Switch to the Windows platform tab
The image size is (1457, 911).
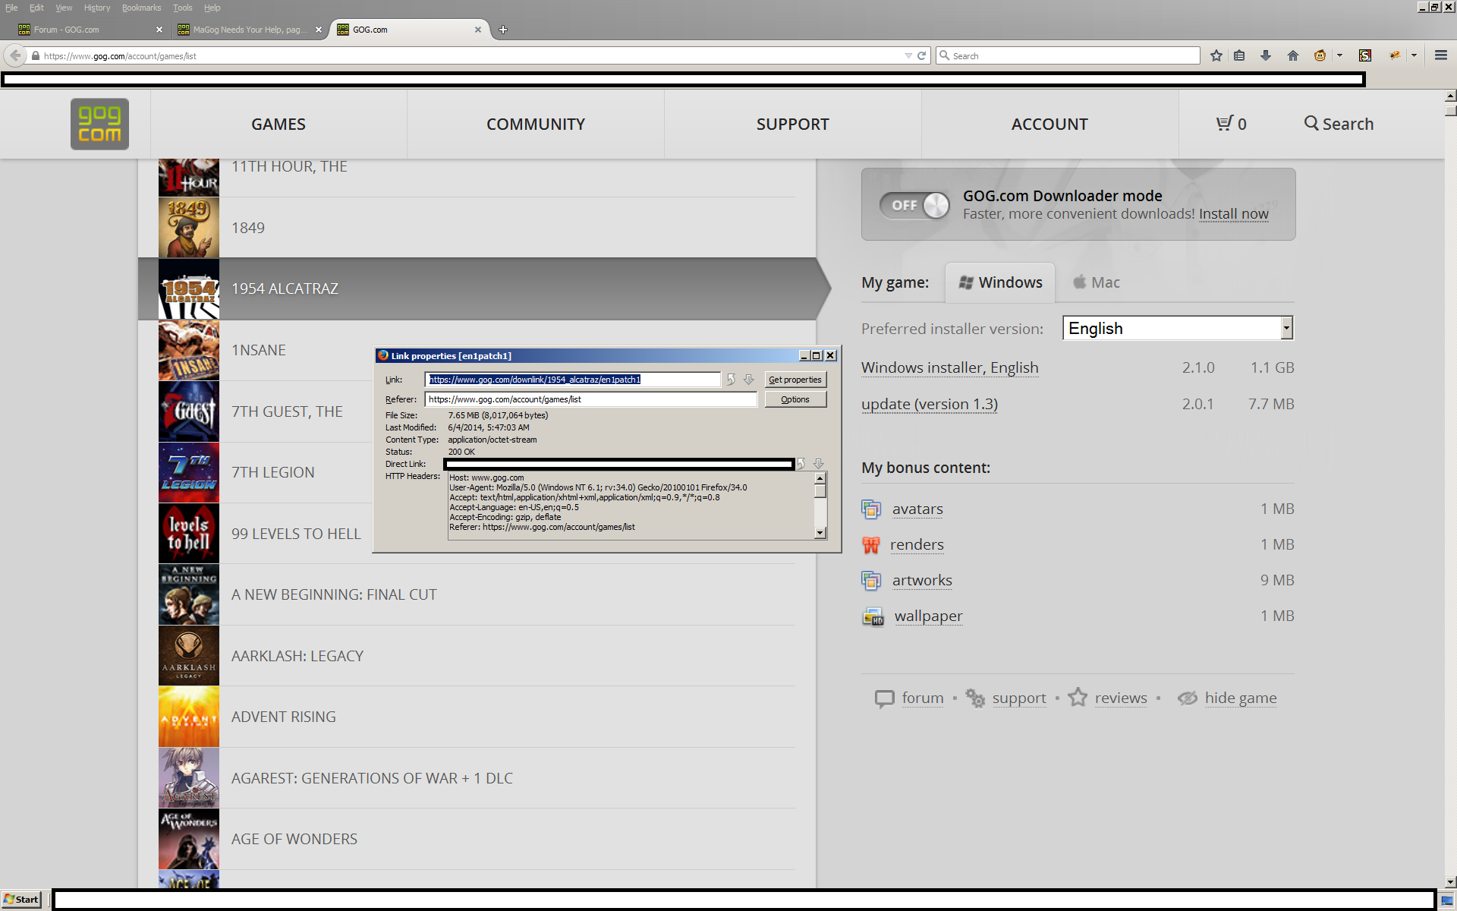click(x=1000, y=282)
